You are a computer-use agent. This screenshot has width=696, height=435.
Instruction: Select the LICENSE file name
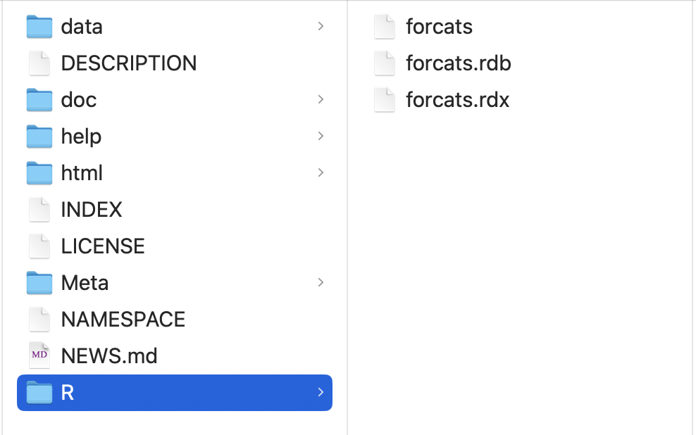(103, 246)
